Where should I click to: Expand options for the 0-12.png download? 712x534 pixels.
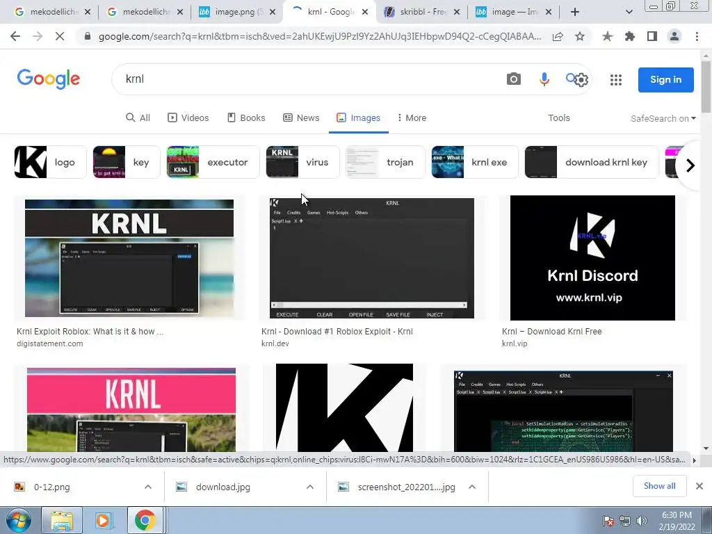148,487
